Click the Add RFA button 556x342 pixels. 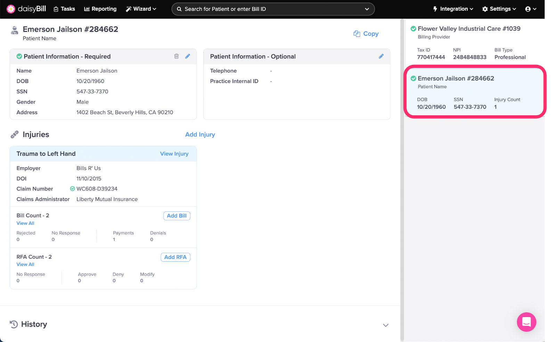tap(175, 257)
